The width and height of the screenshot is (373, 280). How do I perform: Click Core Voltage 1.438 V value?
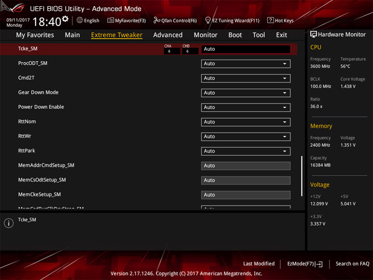point(348,87)
